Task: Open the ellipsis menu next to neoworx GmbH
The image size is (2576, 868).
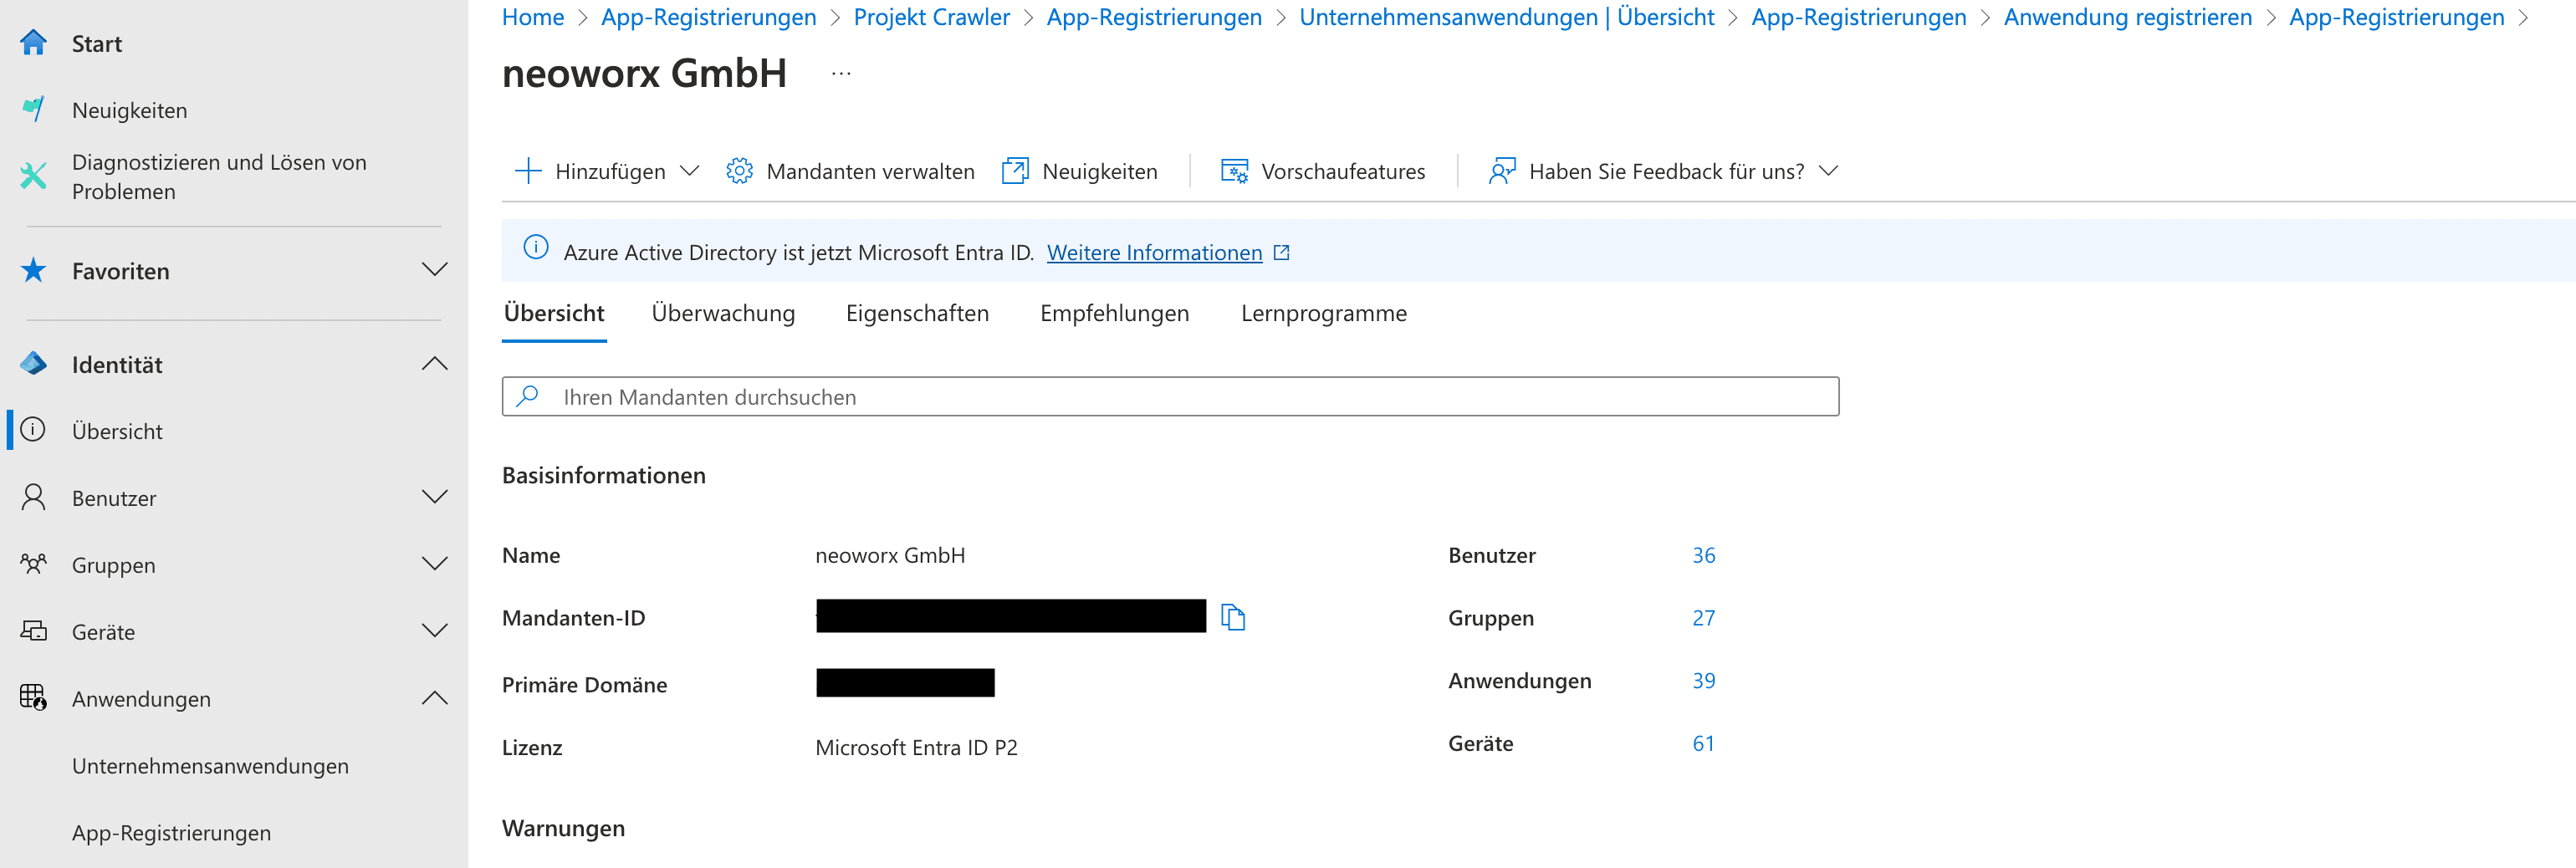Action: click(841, 74)
